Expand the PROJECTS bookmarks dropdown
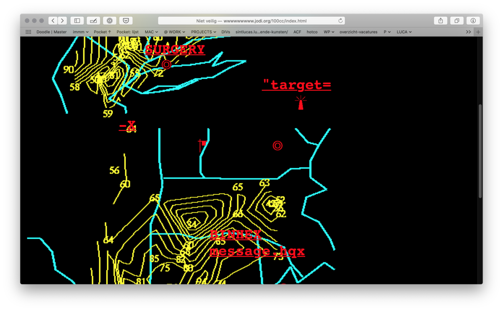This screenshot has height=311, width=503. pos(203,32)
